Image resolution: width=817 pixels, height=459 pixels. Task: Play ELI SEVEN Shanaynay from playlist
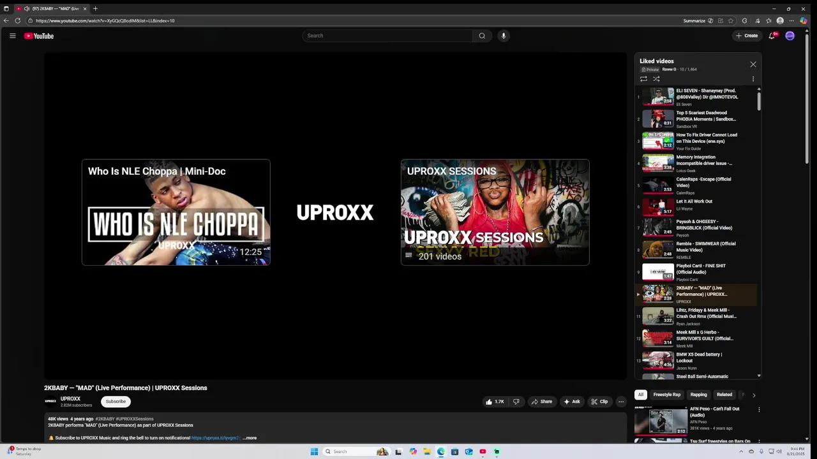(696, 97)
